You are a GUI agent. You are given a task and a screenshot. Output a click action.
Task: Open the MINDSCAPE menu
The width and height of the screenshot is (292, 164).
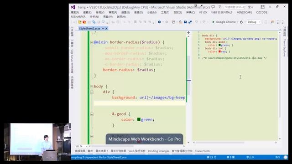pos(244,12)
